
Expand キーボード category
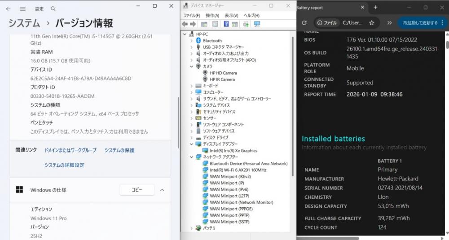pyautogui.click(x=192, y=86)
